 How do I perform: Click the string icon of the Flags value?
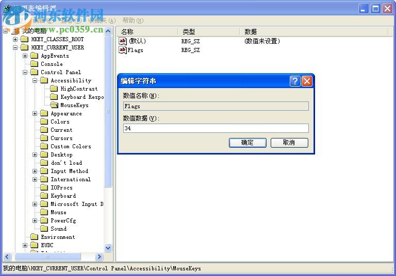tap(123, 50)
